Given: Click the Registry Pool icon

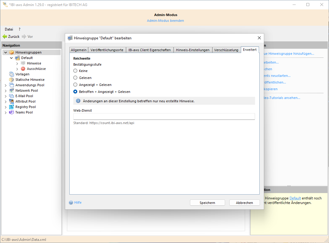Looking at the screenshot, I should [x=12, y=107].
